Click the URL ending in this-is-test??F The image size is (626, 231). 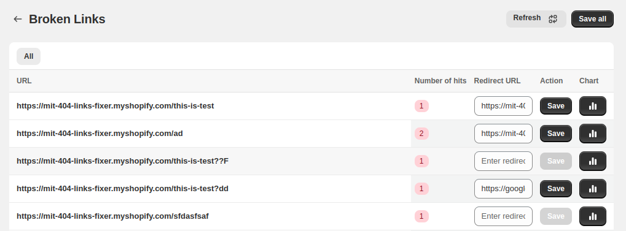click(123, 161)
